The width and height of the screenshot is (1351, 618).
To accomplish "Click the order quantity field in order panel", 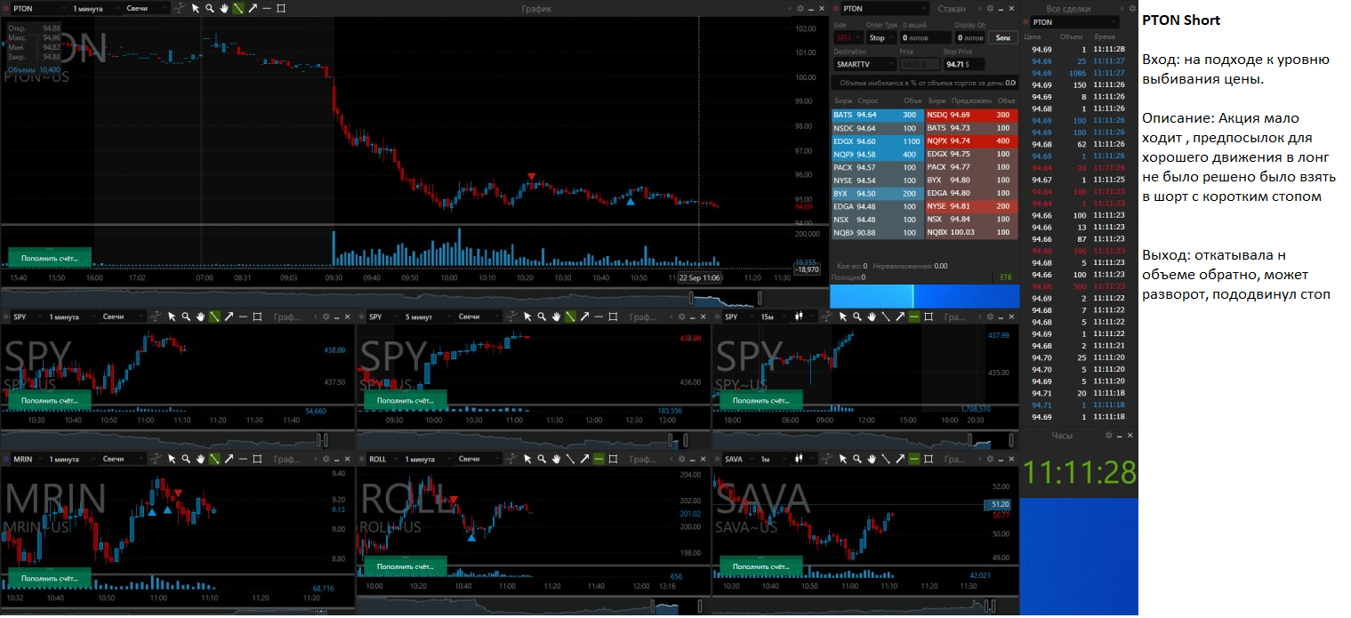I will [925, 37].
